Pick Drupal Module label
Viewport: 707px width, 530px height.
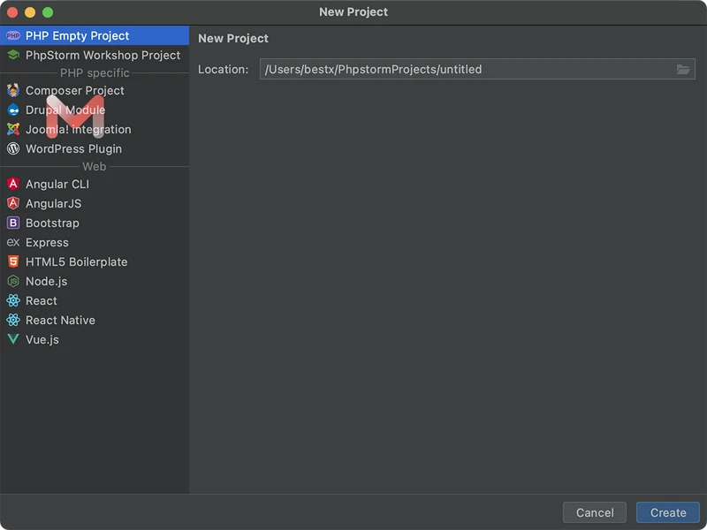(x=65, y=110)
